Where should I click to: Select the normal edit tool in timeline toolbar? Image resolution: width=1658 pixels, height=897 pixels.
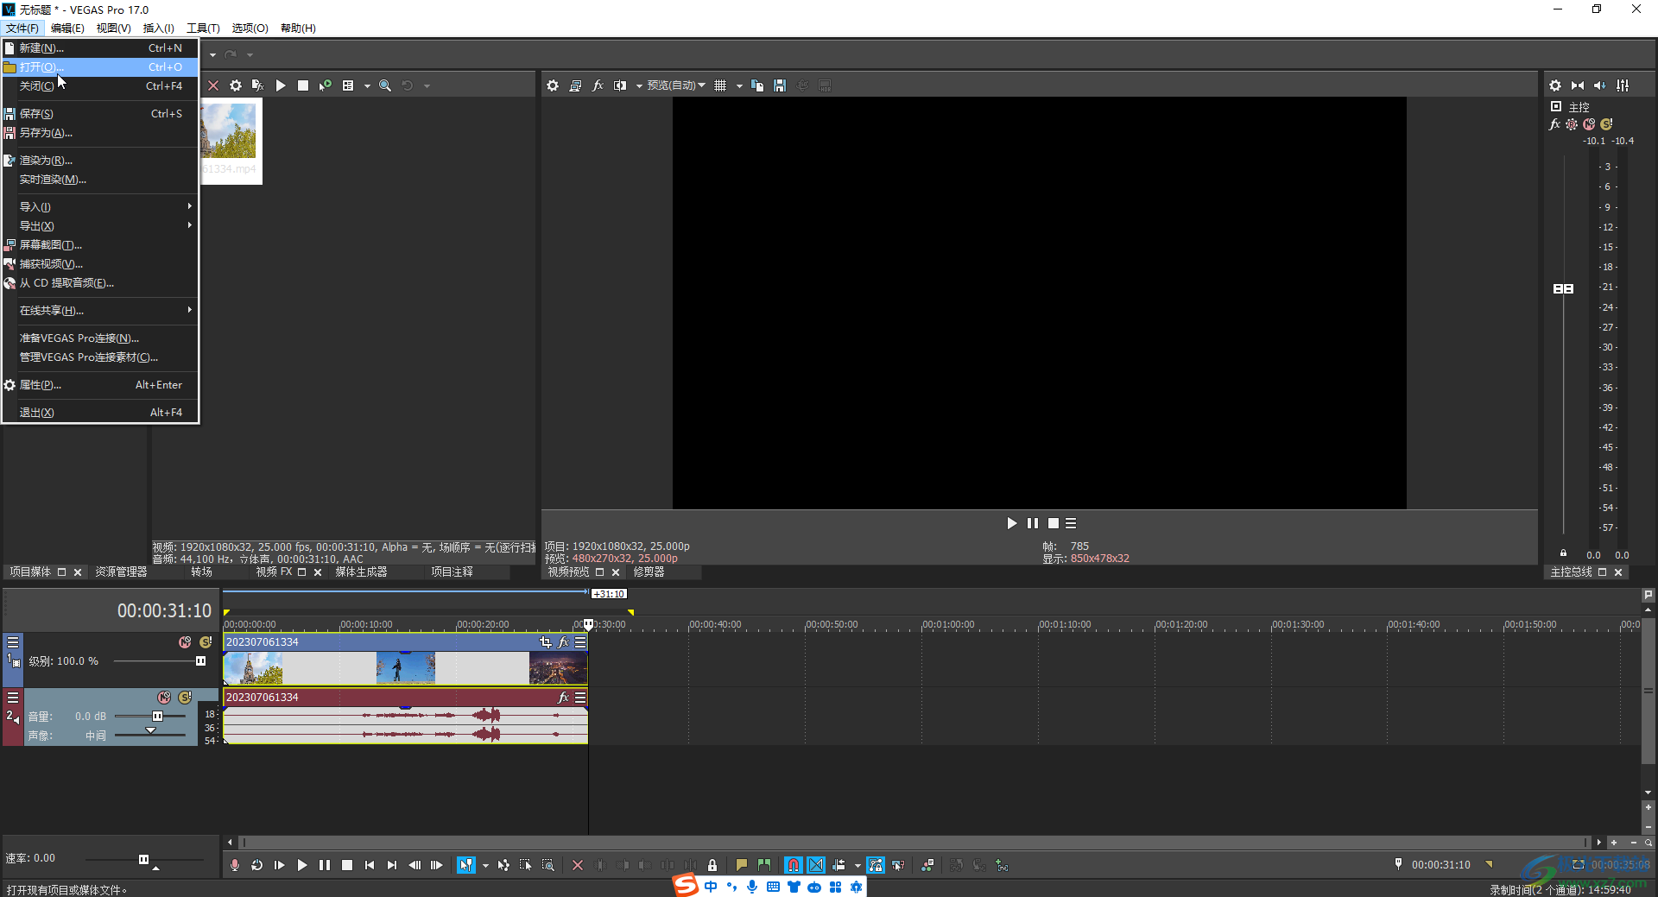coord(466,865)
